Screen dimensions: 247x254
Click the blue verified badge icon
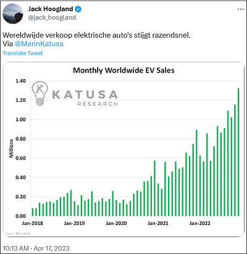[x=78, y=9]
